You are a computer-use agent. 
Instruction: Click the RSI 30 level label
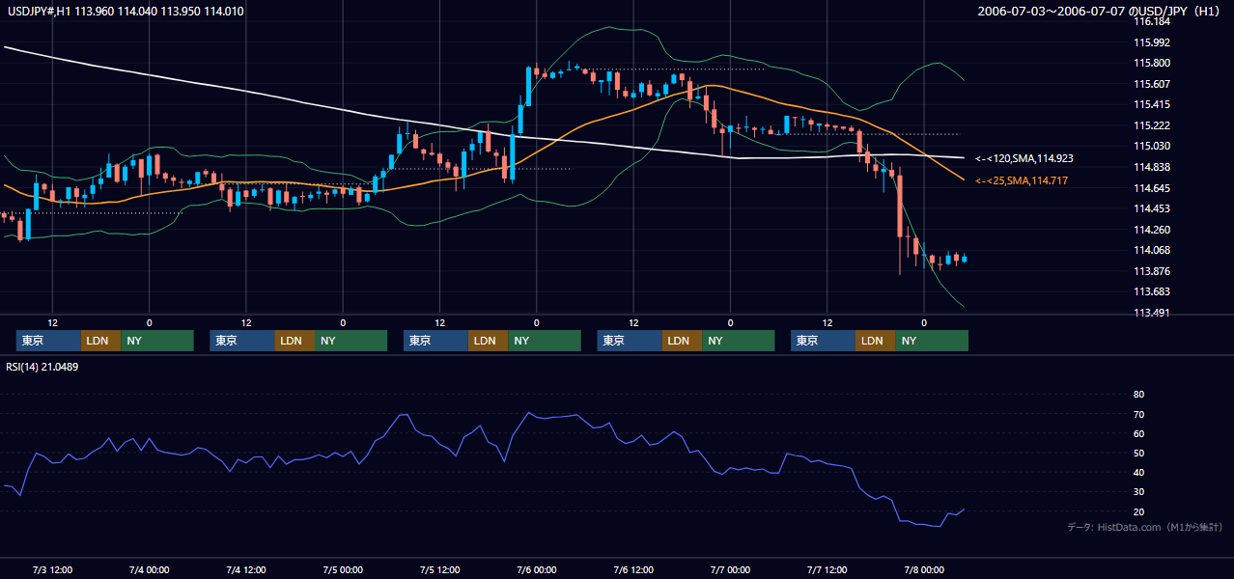(1138, 492)
